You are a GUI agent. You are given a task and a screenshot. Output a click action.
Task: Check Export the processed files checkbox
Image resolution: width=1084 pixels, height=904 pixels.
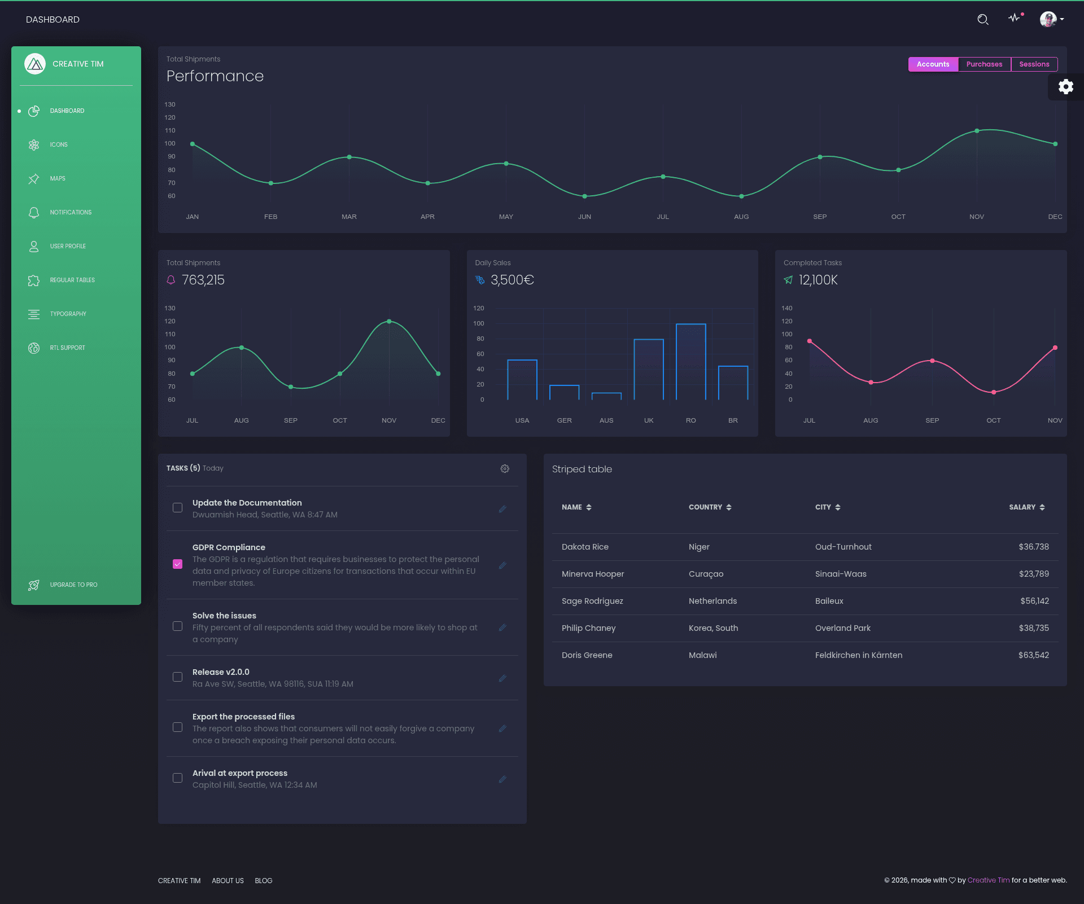pyautogui.click(x=177, y=727)
